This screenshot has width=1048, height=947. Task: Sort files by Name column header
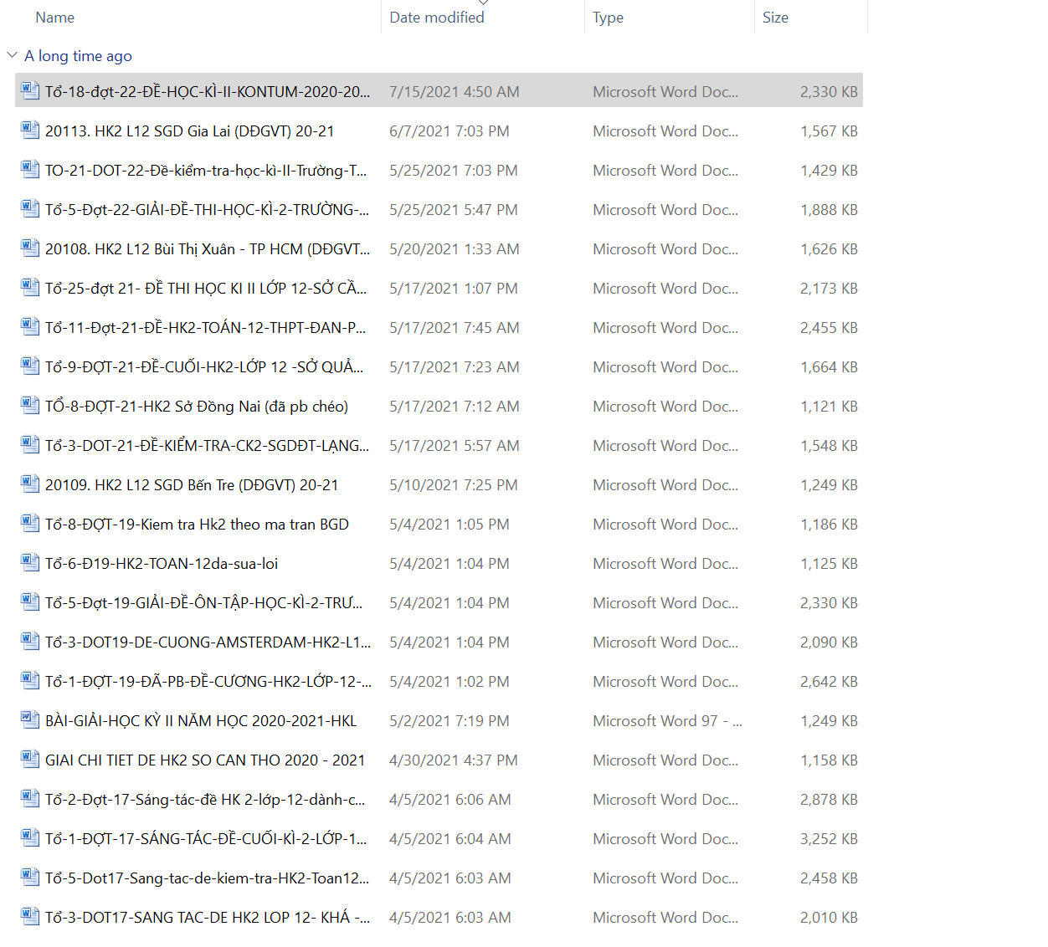click(x=55, y=18)
